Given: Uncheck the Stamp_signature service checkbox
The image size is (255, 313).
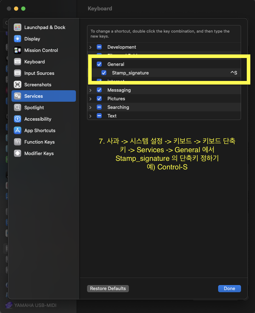Looking at the screenshot, I should pyautogui.click(x=104, y=73).
